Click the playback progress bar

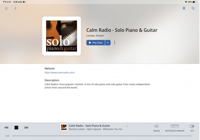click(102, 136)
